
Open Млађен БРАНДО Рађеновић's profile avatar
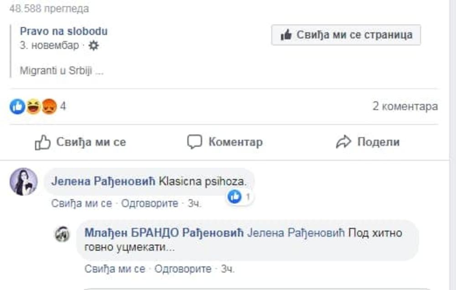click(62, 234)
